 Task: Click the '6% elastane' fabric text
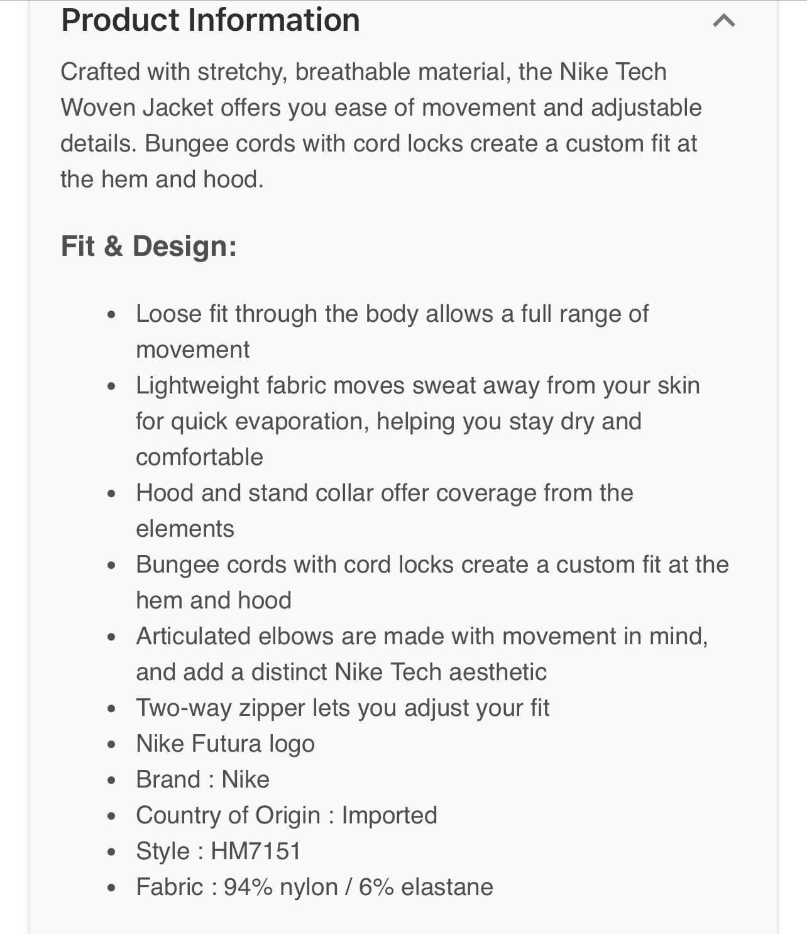425,887
